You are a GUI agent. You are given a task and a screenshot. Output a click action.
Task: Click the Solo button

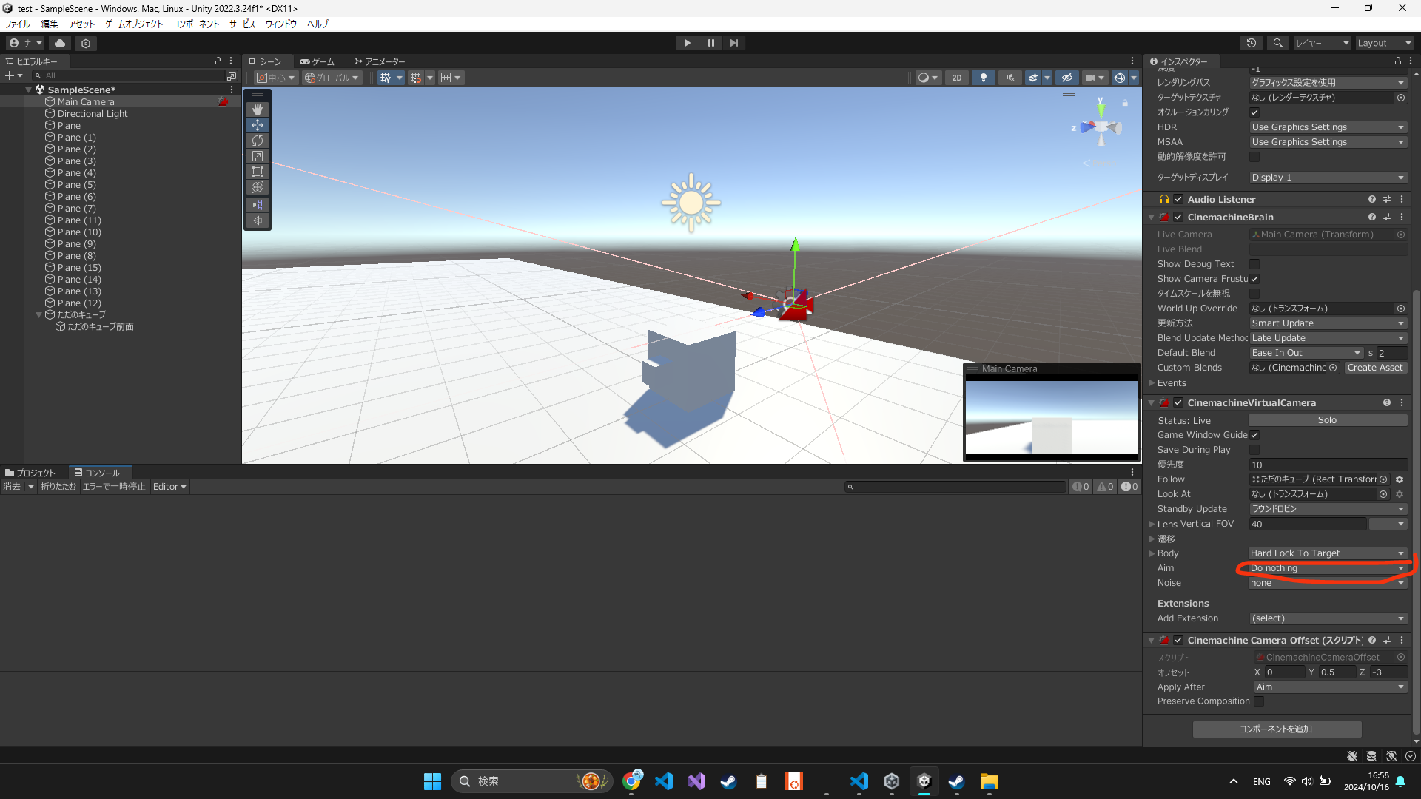(1327, 420)
